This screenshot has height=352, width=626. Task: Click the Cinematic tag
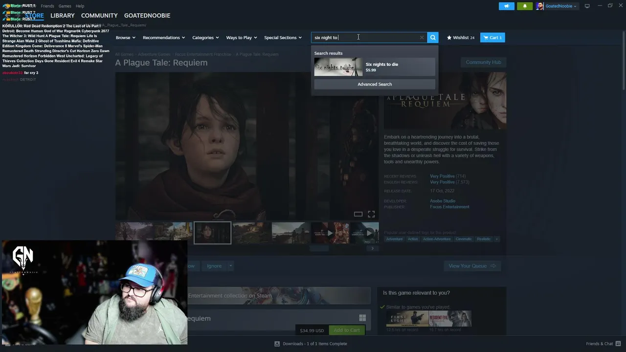pos(464,239)
